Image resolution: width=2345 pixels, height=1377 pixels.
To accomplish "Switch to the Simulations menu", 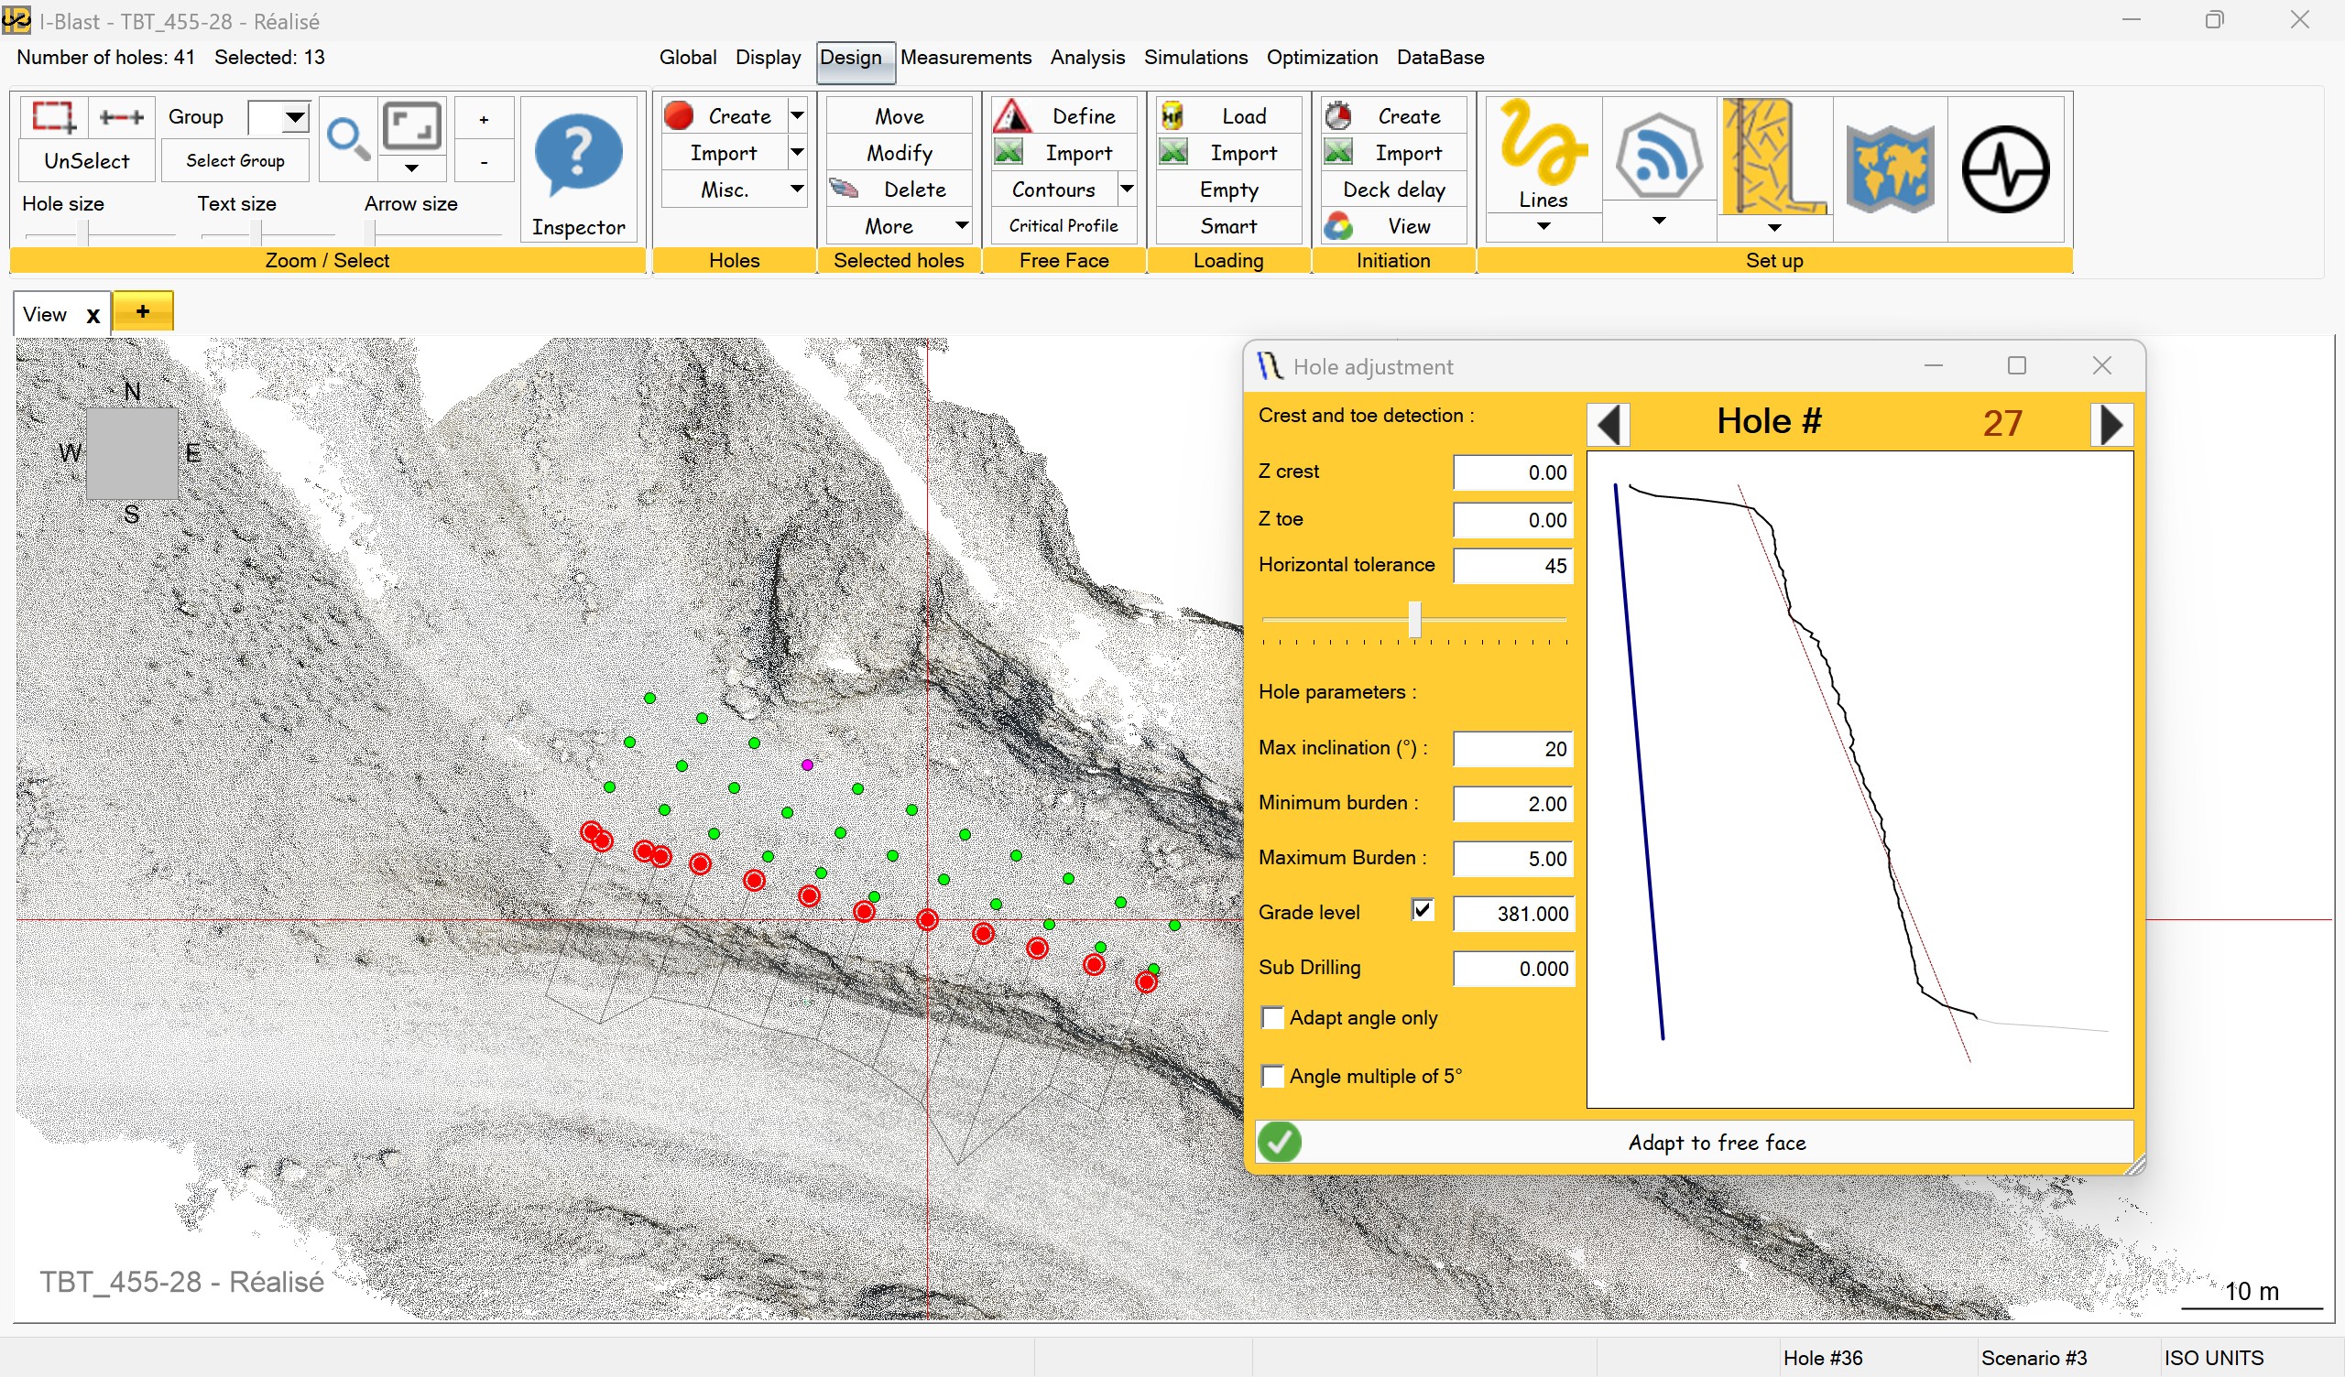I will 1194,58.
